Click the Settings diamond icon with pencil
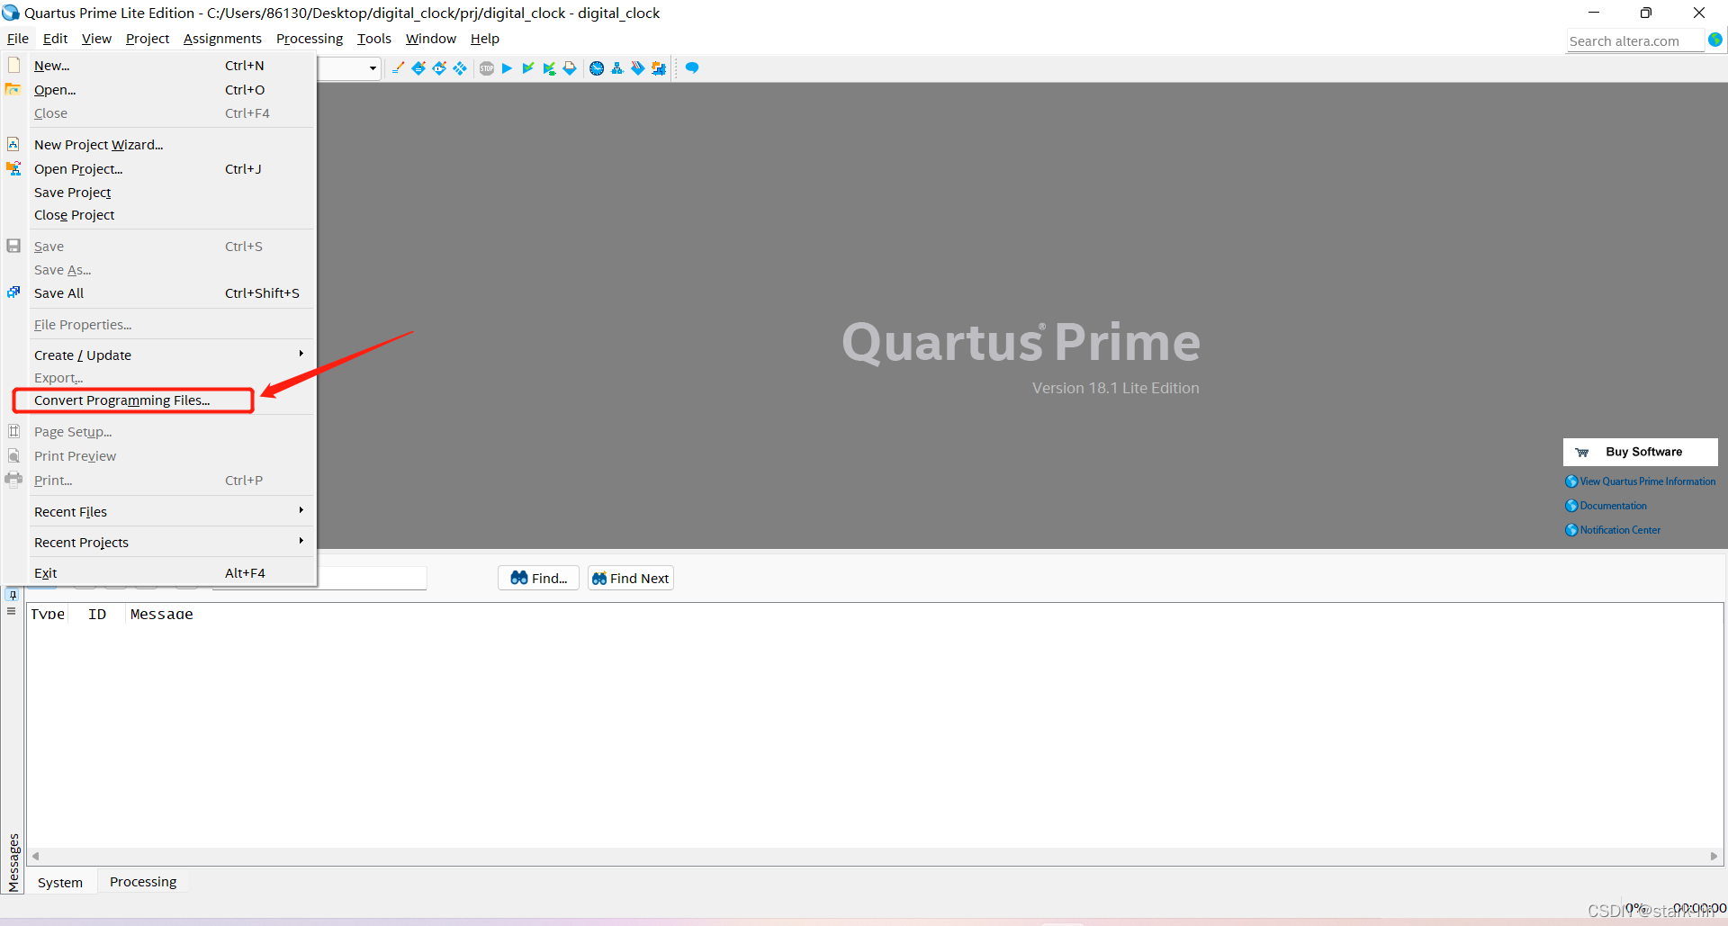 [418, 68]
